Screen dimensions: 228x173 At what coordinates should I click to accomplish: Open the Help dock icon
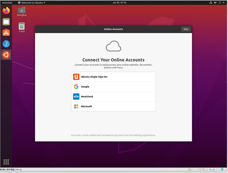tap(6, 44)
